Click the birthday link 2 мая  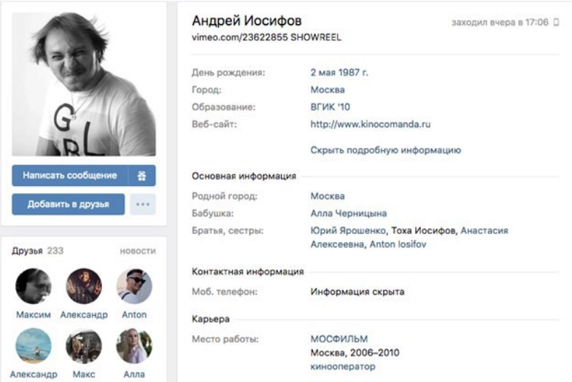[322, 72]
